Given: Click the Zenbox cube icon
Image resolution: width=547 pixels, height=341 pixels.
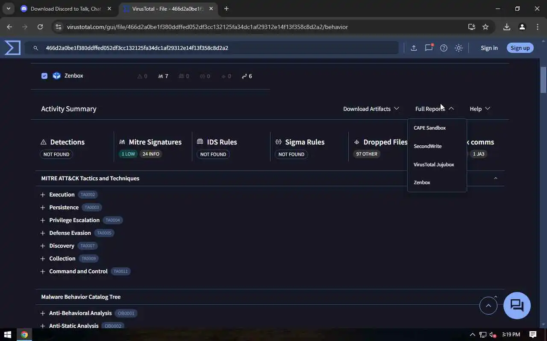Looking at the screenshot, I should coord(56,76).
